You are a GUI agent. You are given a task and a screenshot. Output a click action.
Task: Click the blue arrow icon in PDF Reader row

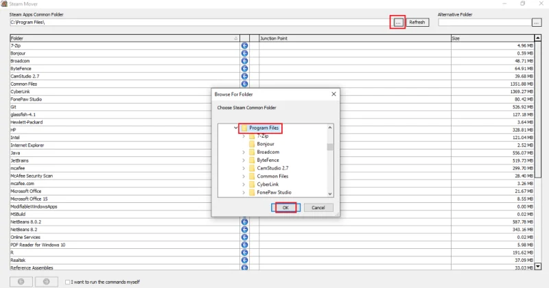point(244,245)
